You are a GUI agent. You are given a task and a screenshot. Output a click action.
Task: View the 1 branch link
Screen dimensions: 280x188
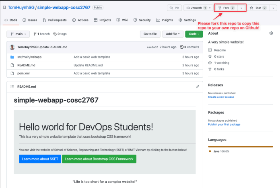pos(41,34)
